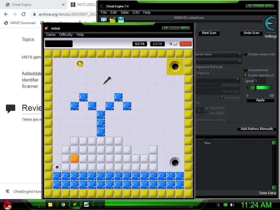Click the site lock icon in address bar
280x210 pixels.
click(34, 14)
